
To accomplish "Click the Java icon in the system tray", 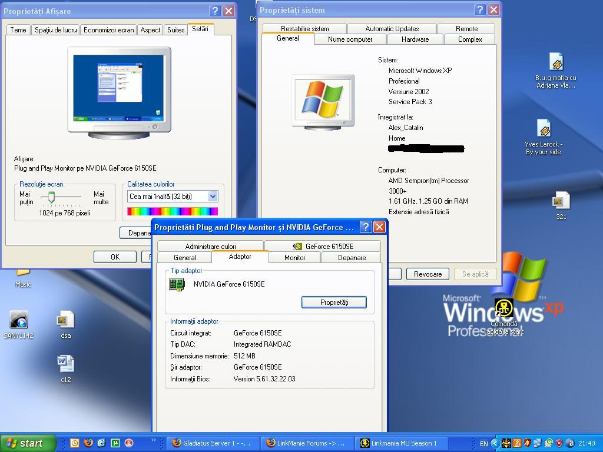I will [517, 443].
